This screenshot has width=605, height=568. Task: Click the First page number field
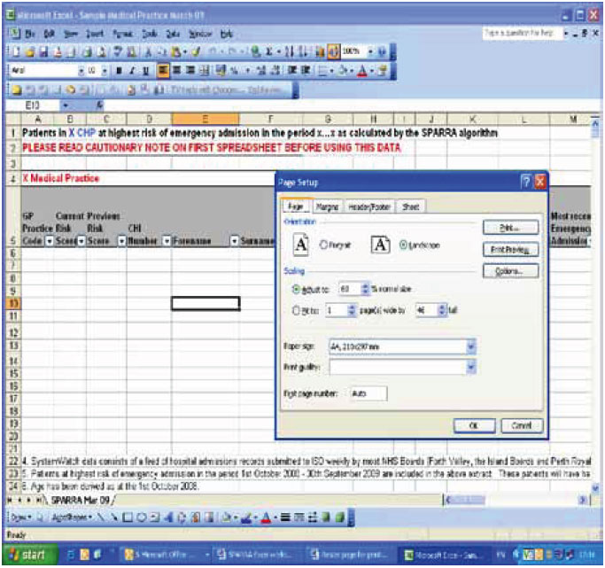tap(368, 393)
